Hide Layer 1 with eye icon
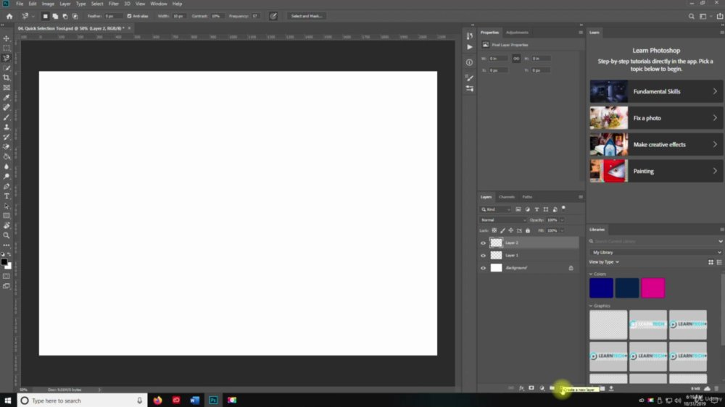This screenshot has width=725, height=407. [483, 256]
